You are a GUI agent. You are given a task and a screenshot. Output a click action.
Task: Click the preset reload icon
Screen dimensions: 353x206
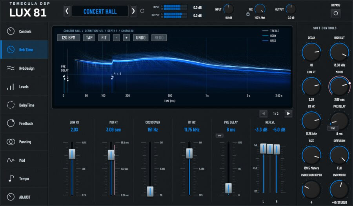(x=142, y=11)
